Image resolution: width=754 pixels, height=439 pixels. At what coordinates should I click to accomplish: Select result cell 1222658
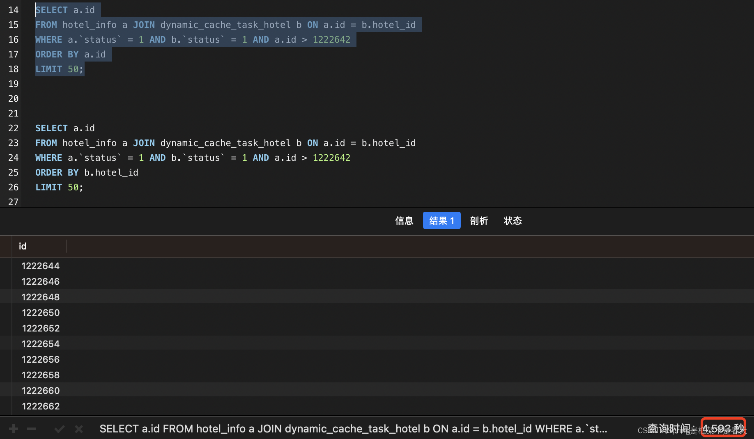tap(41, 375)
